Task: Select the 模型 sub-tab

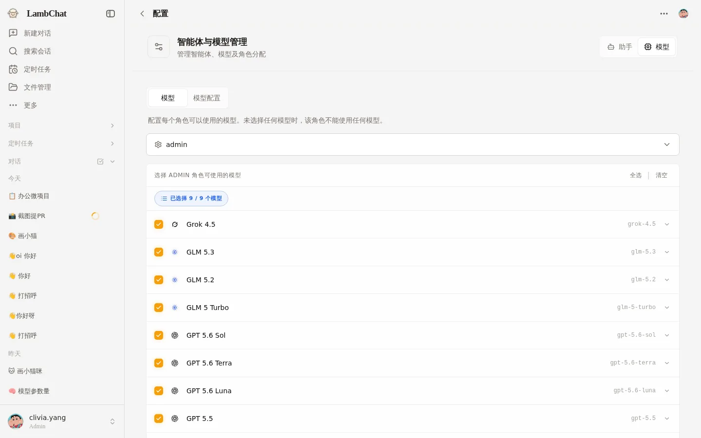Action: (168, 98)
